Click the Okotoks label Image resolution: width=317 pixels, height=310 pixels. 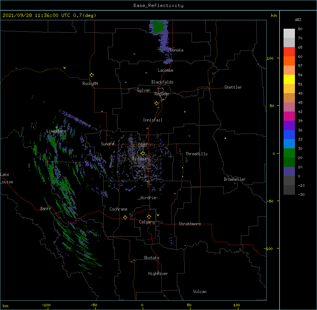152,258
